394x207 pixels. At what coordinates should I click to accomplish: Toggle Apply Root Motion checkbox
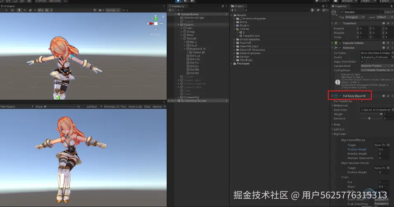pos(362,61)
